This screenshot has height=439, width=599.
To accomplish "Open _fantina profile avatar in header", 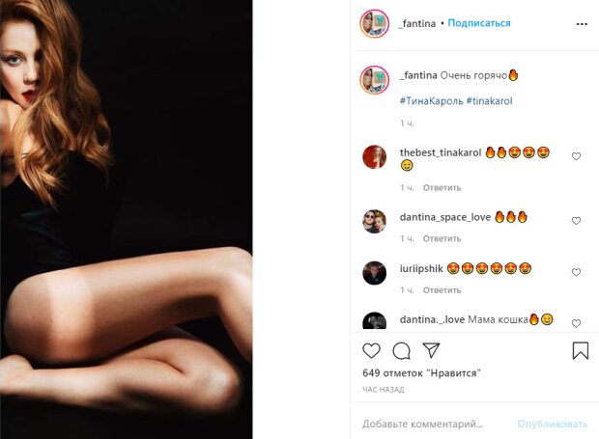I will 375,24.
